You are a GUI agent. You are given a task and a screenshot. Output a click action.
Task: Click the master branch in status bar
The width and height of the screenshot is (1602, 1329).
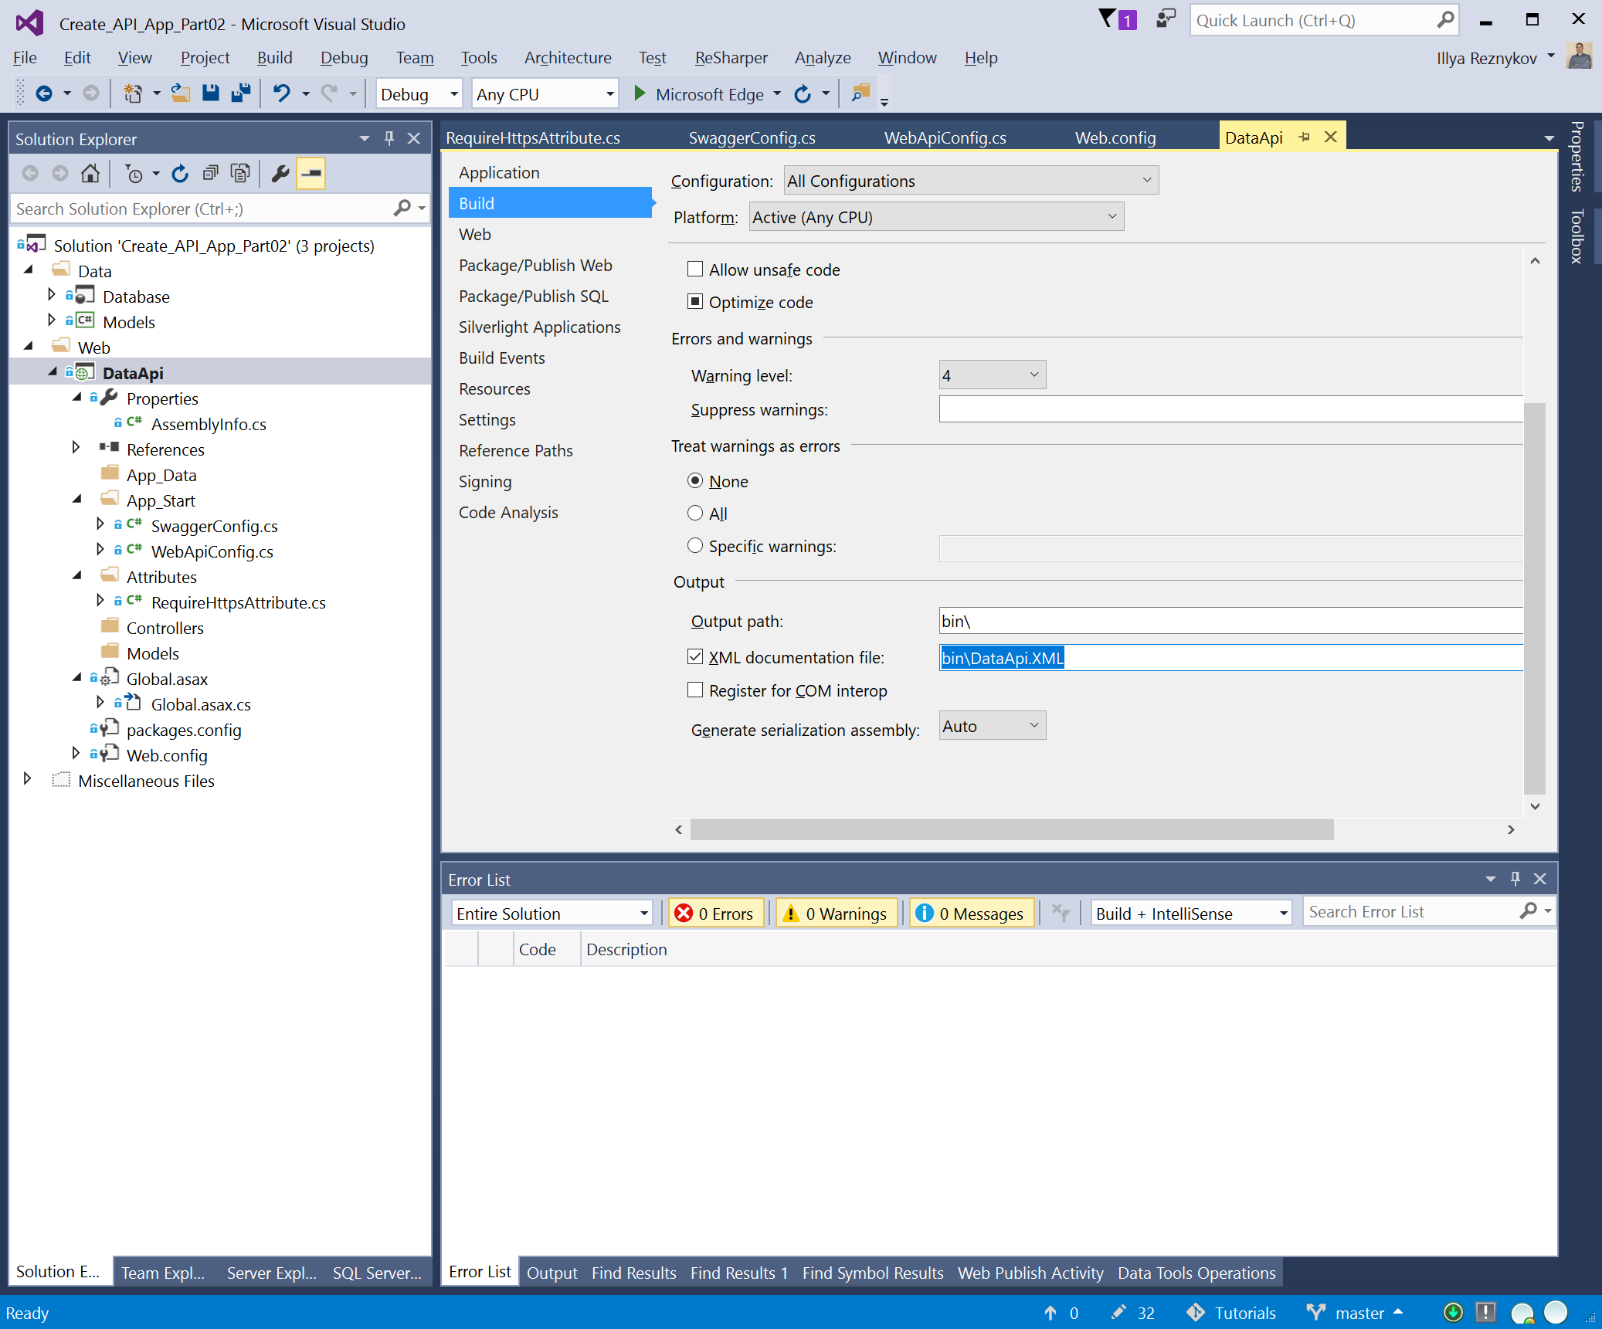pos(1358,1313)
